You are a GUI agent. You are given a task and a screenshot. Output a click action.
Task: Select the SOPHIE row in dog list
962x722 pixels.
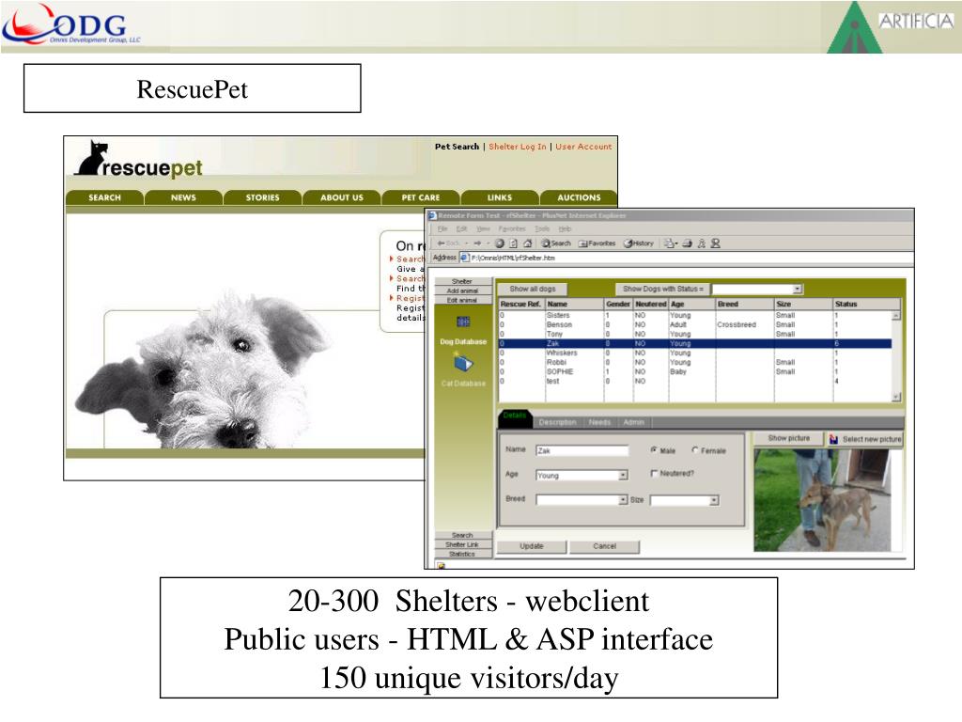695,372
